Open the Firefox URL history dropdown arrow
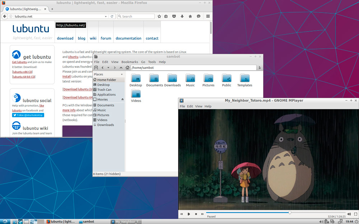 (106, 16)
